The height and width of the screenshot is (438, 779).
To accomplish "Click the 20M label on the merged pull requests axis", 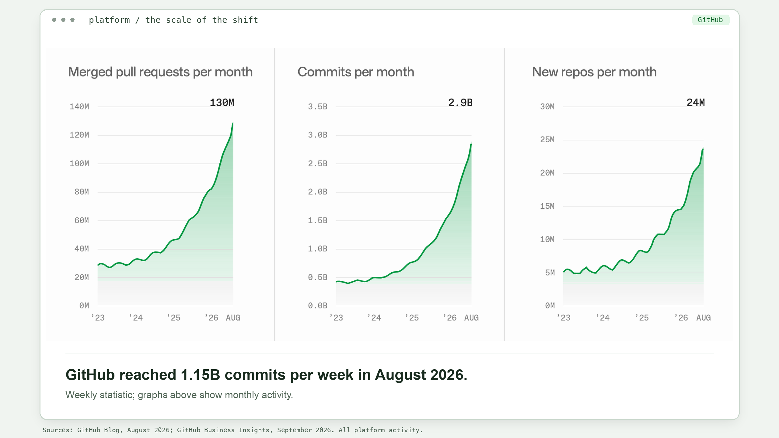I will tap(82, 277).
